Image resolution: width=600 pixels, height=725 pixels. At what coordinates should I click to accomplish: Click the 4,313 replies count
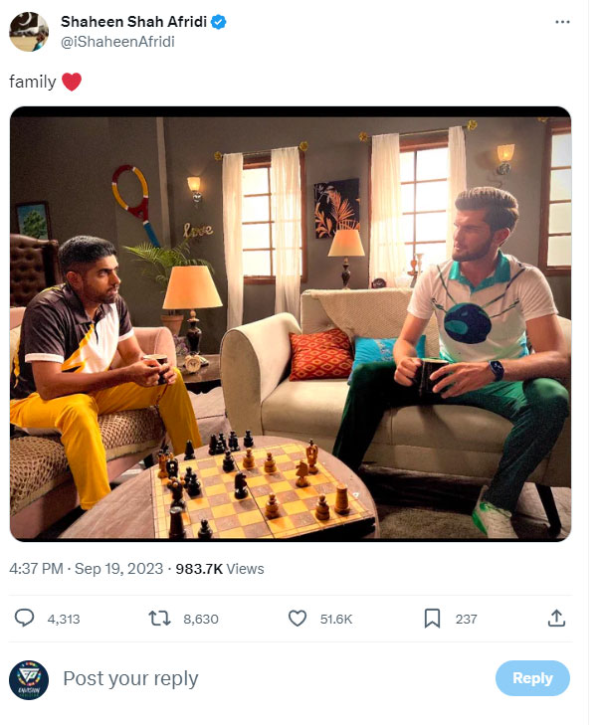[x=64, y=619]
